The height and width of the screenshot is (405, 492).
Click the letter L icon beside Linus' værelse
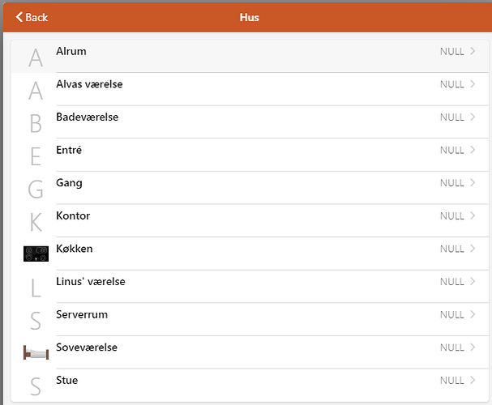click(x=36, y=288)
